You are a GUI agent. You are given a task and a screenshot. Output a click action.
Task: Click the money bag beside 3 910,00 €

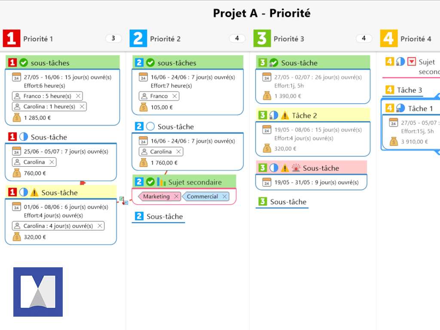(x=394, y=141)
